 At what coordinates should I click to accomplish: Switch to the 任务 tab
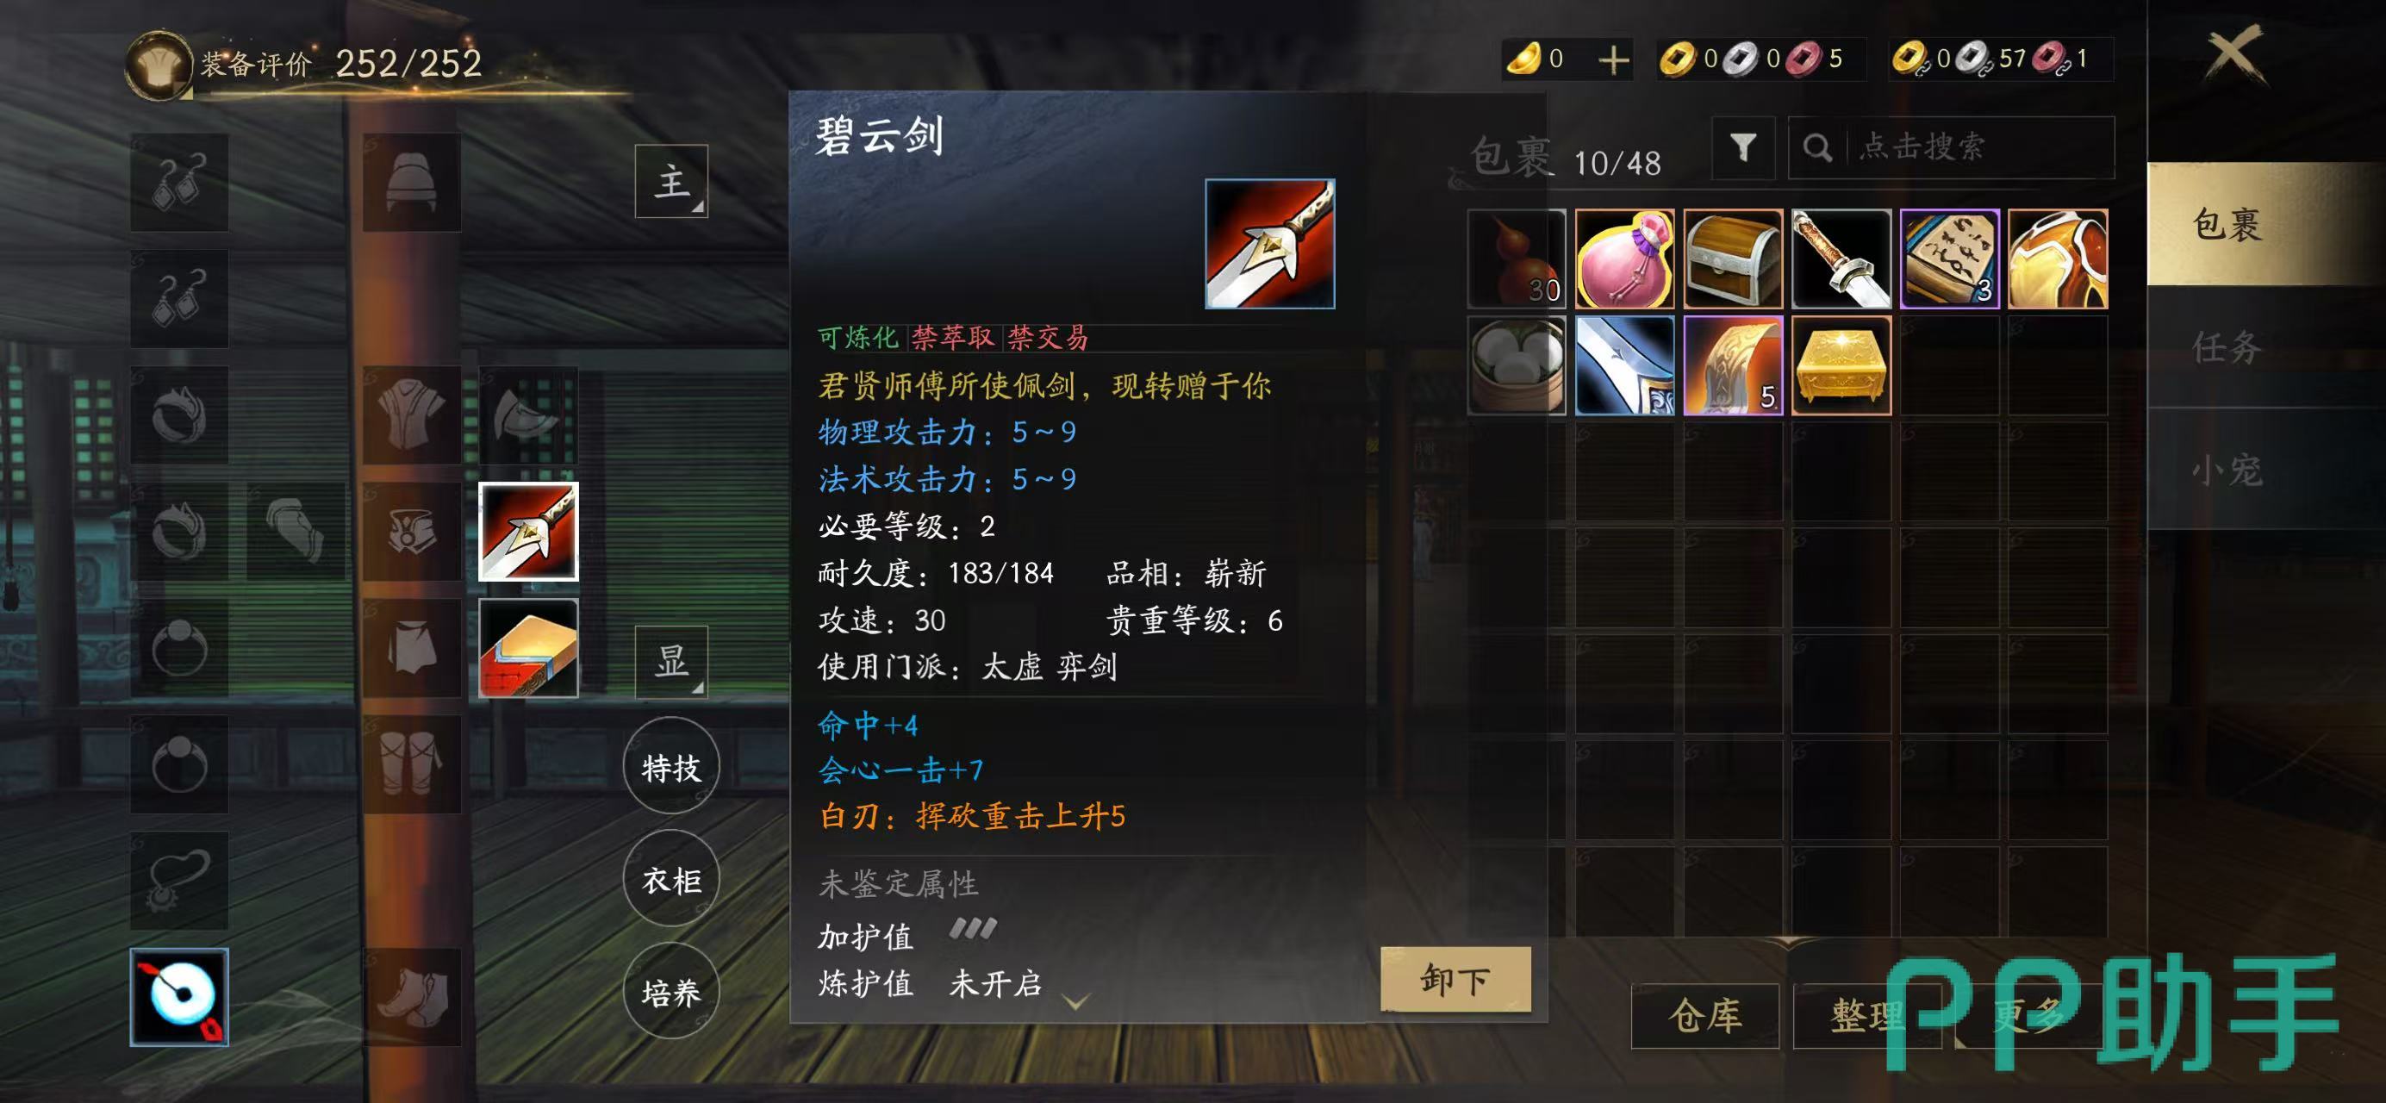(2227, 347)
